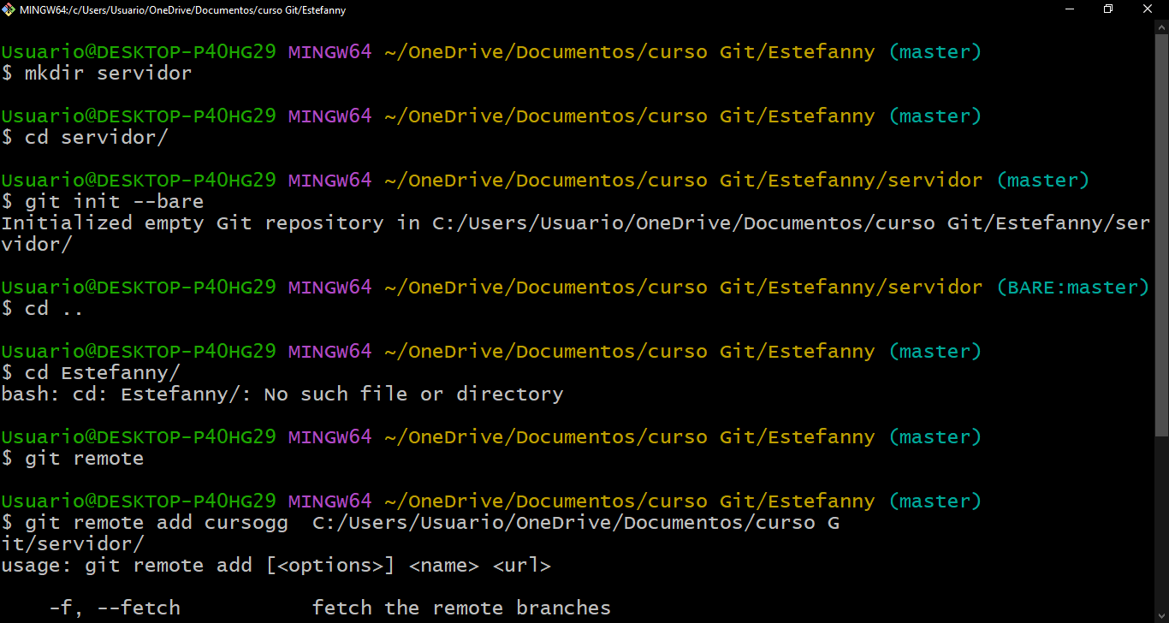Click the '-f, --fetch' option text
The image size is (1169, 623).
click(115, 608)
